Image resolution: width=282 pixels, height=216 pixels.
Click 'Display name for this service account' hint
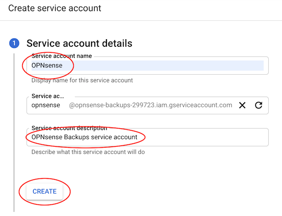click(x=82, y=80)
